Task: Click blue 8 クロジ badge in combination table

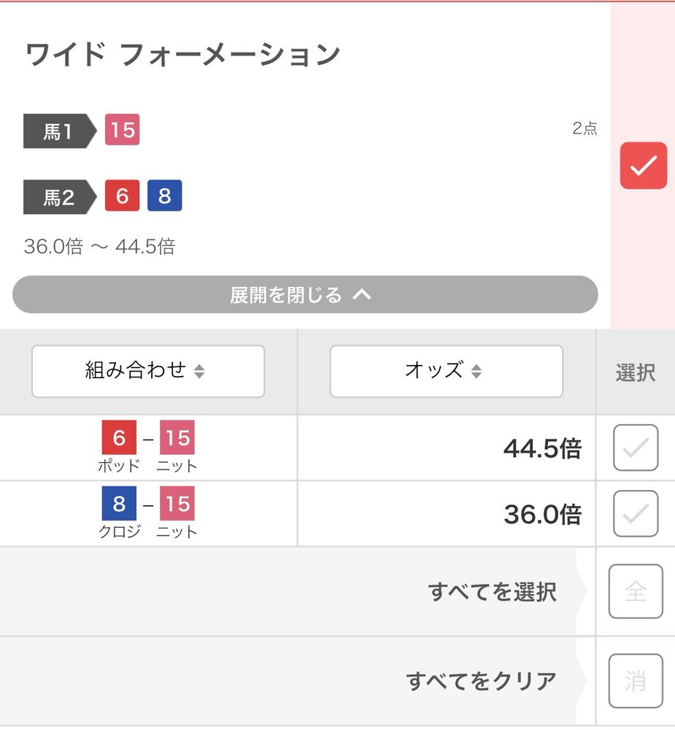Action: (x=119, y=503)
